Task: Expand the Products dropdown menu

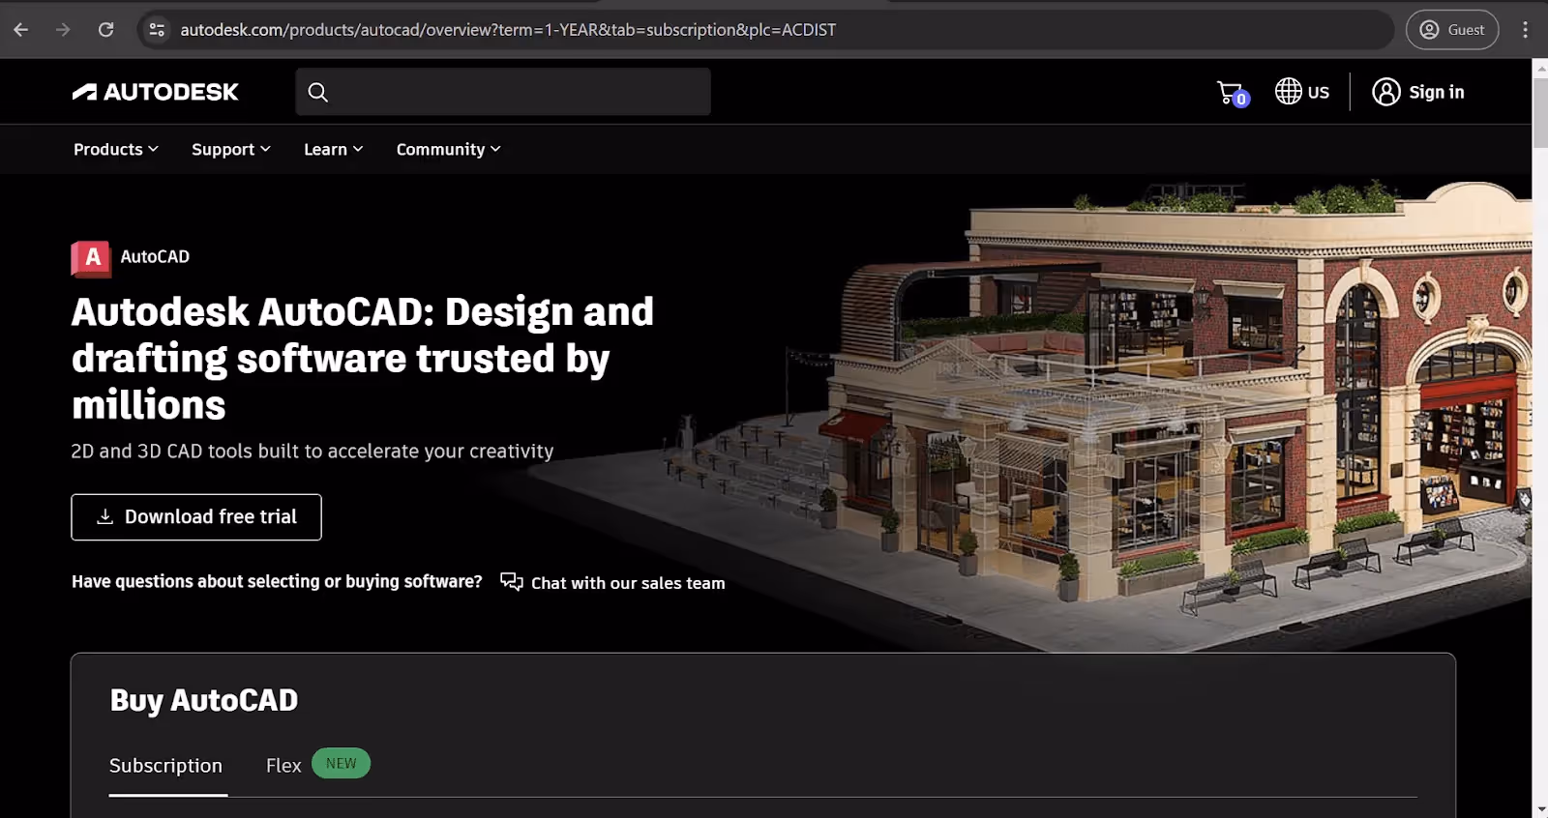Action: (116, 149)
